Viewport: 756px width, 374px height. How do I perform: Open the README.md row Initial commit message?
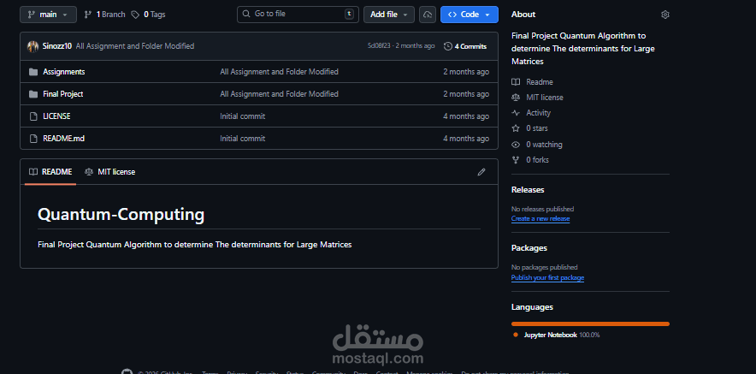(243, 139)
